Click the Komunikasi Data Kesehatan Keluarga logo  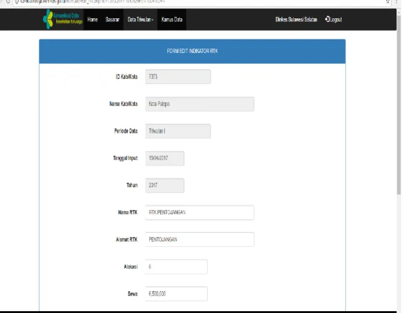tap(63, 19)
